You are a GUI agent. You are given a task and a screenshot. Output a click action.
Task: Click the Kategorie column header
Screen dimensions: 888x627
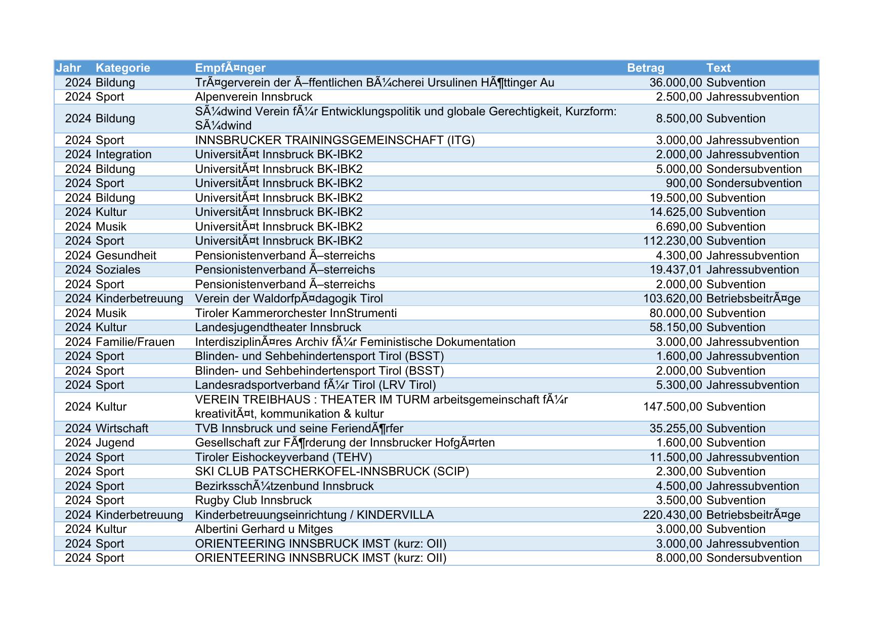pyautogui.click(x=122, y=68)
